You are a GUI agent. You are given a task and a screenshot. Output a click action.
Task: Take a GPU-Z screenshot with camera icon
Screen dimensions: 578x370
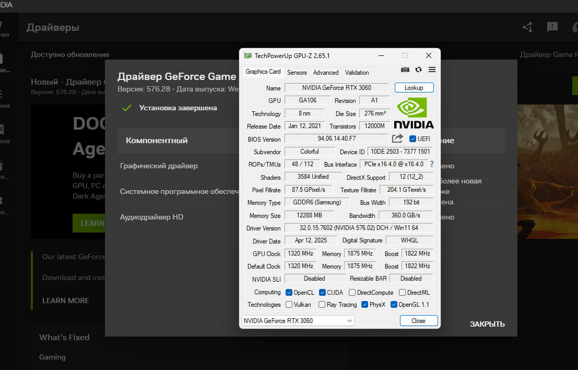click(x=405, y=70)
